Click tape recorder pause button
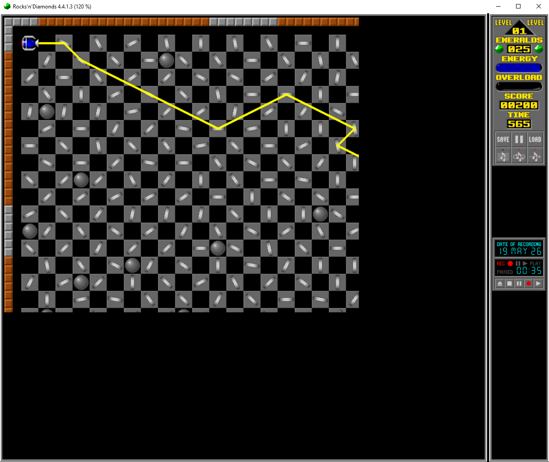The image size is (549, 462). pos(519,284)
